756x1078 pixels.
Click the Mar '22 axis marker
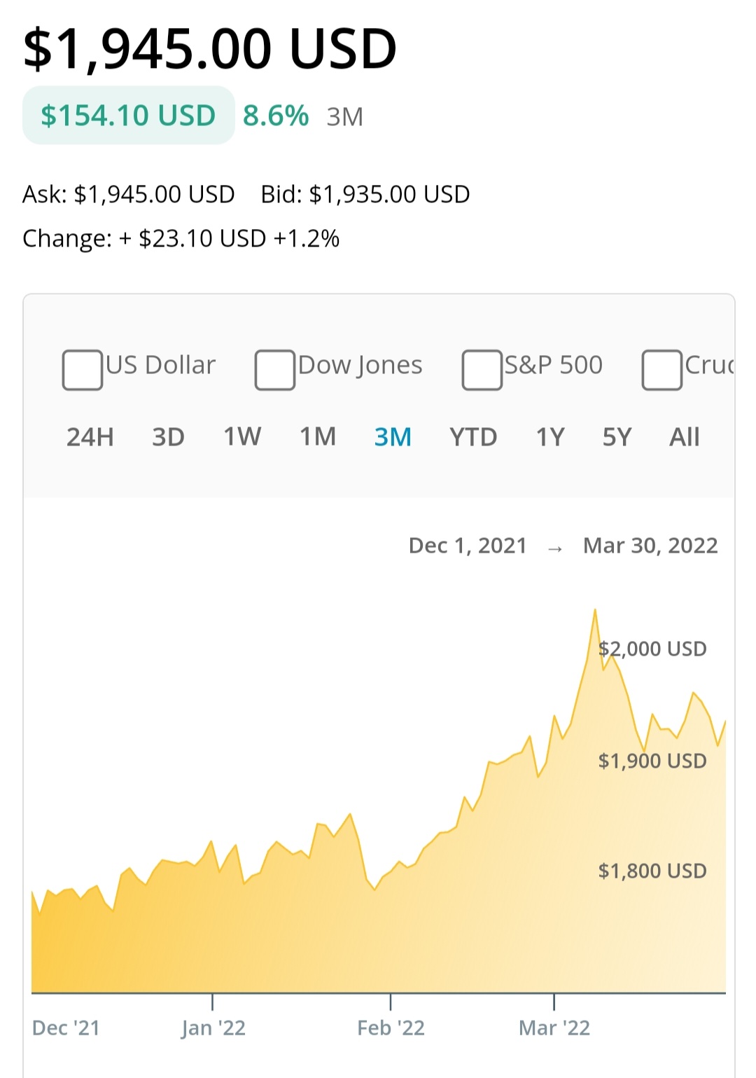point(554,1028)
